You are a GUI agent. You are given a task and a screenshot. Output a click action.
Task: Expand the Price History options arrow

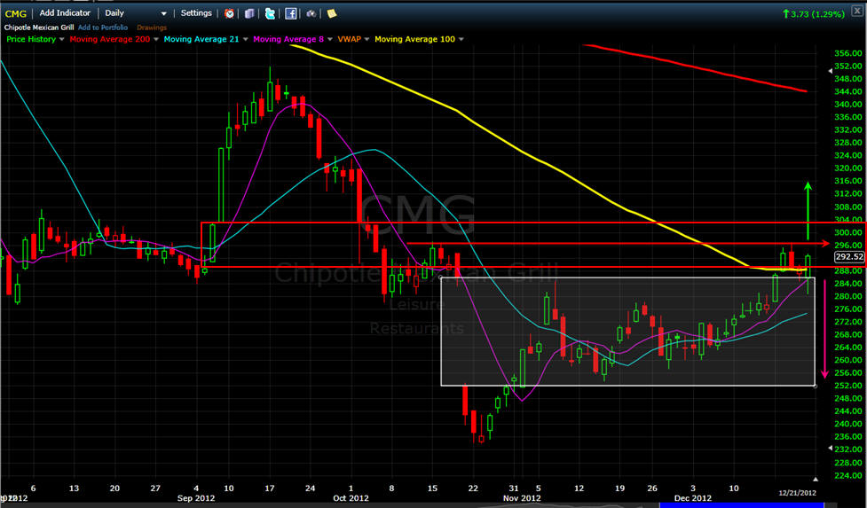(x=61, y=39)
